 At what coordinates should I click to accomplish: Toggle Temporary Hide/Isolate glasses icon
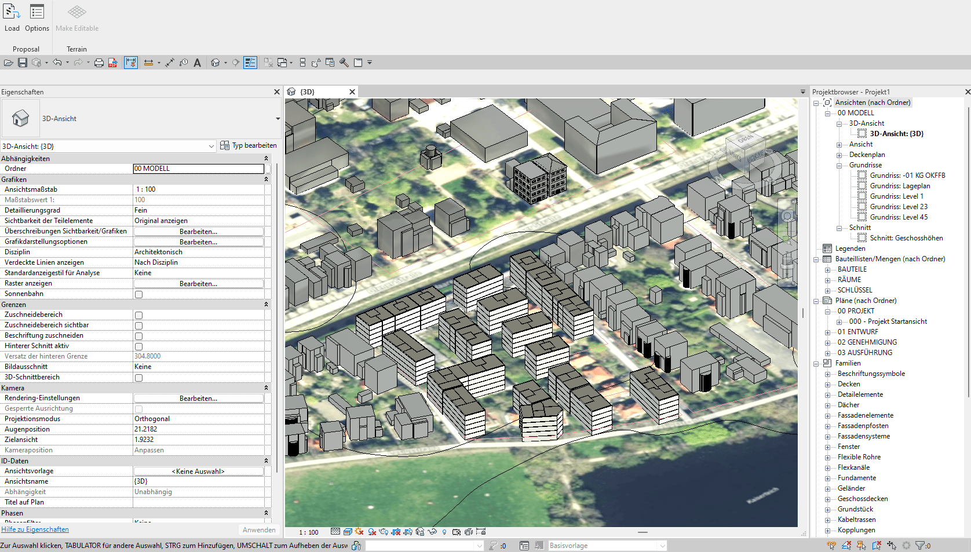(x=433, y=532)
